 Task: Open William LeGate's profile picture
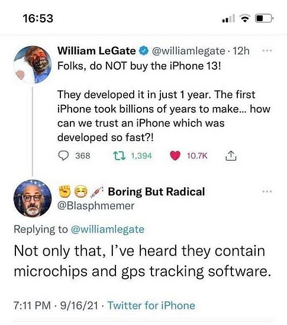[33, 64]
